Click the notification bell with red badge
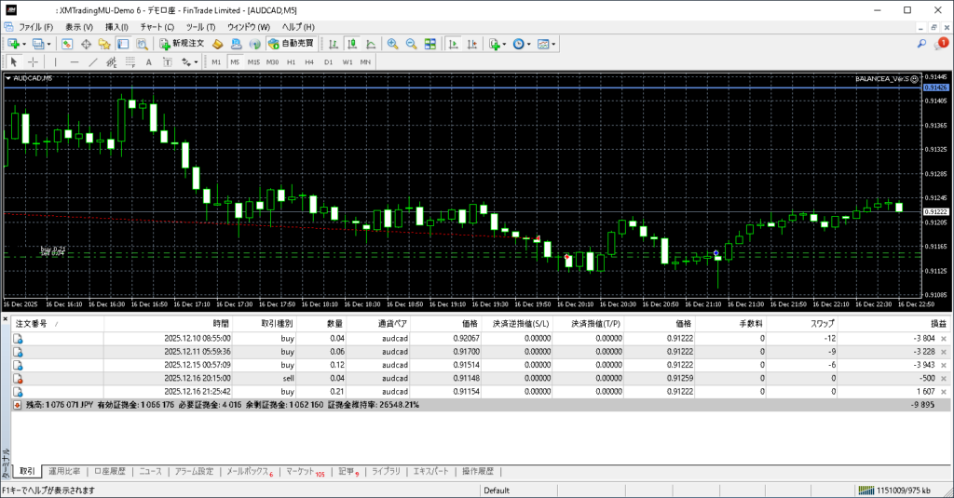The image size is (954, 498). (x=941, y=44)
